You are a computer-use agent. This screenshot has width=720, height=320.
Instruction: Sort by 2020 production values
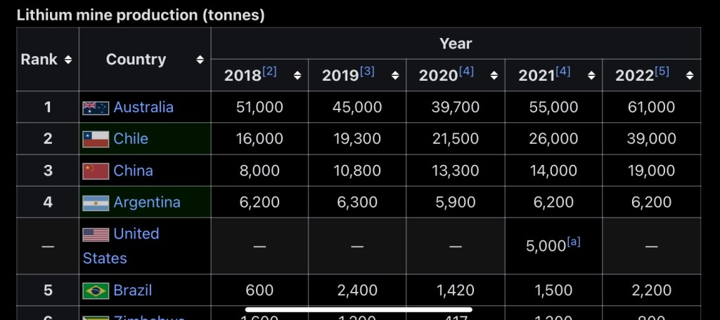click(x=494, y=75)
